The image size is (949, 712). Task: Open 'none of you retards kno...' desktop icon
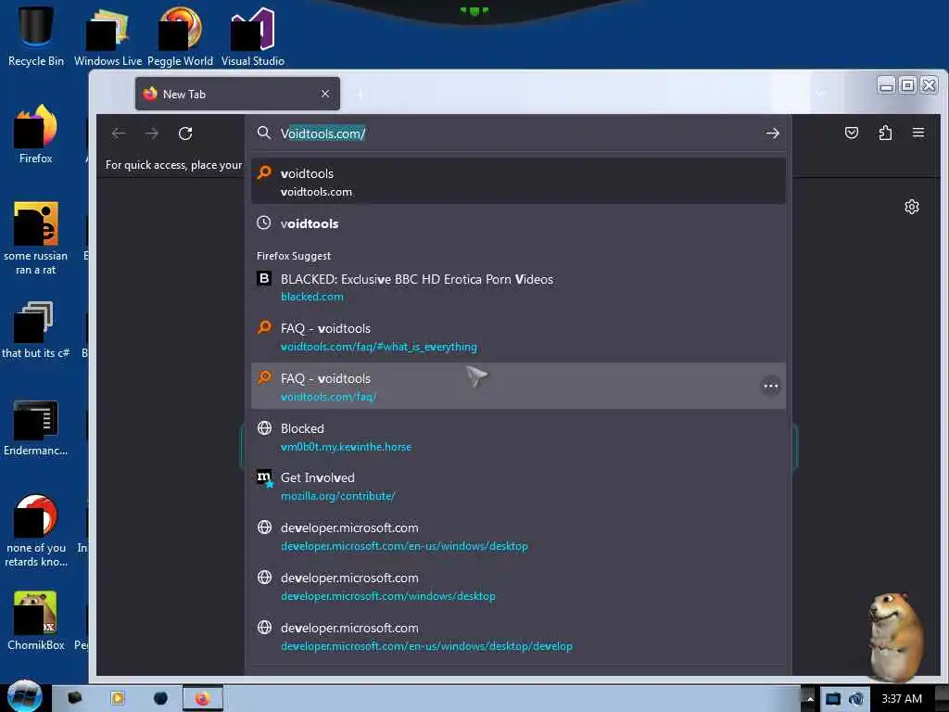coord(36,531)
